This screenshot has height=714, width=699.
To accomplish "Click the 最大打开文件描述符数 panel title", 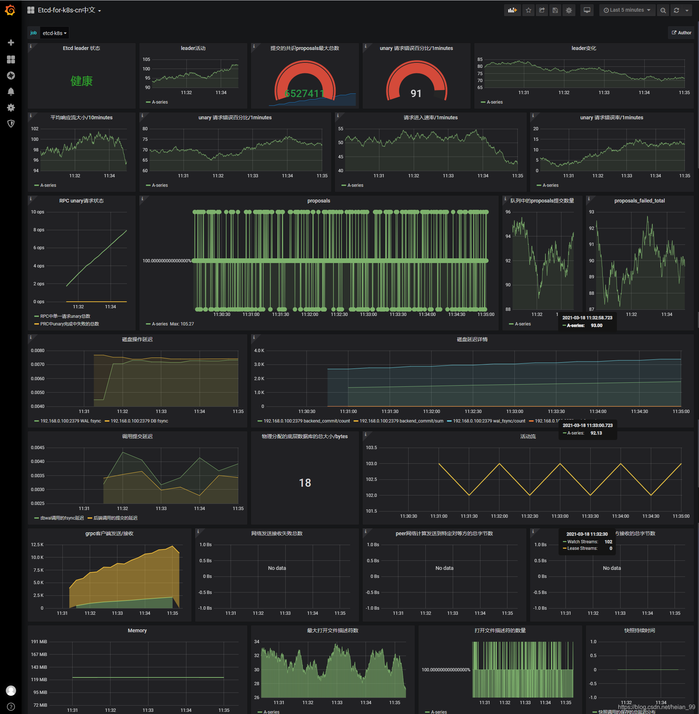I will tap(333, 630).
